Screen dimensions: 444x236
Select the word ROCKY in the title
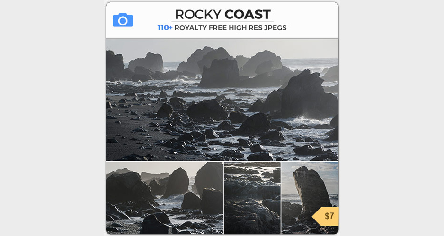(x=198, y=15)
